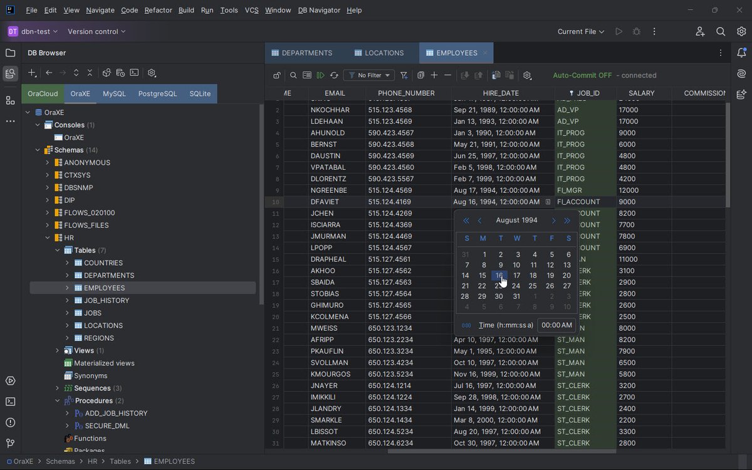Expand all nodes in DB Browser

tap(76, 73)
